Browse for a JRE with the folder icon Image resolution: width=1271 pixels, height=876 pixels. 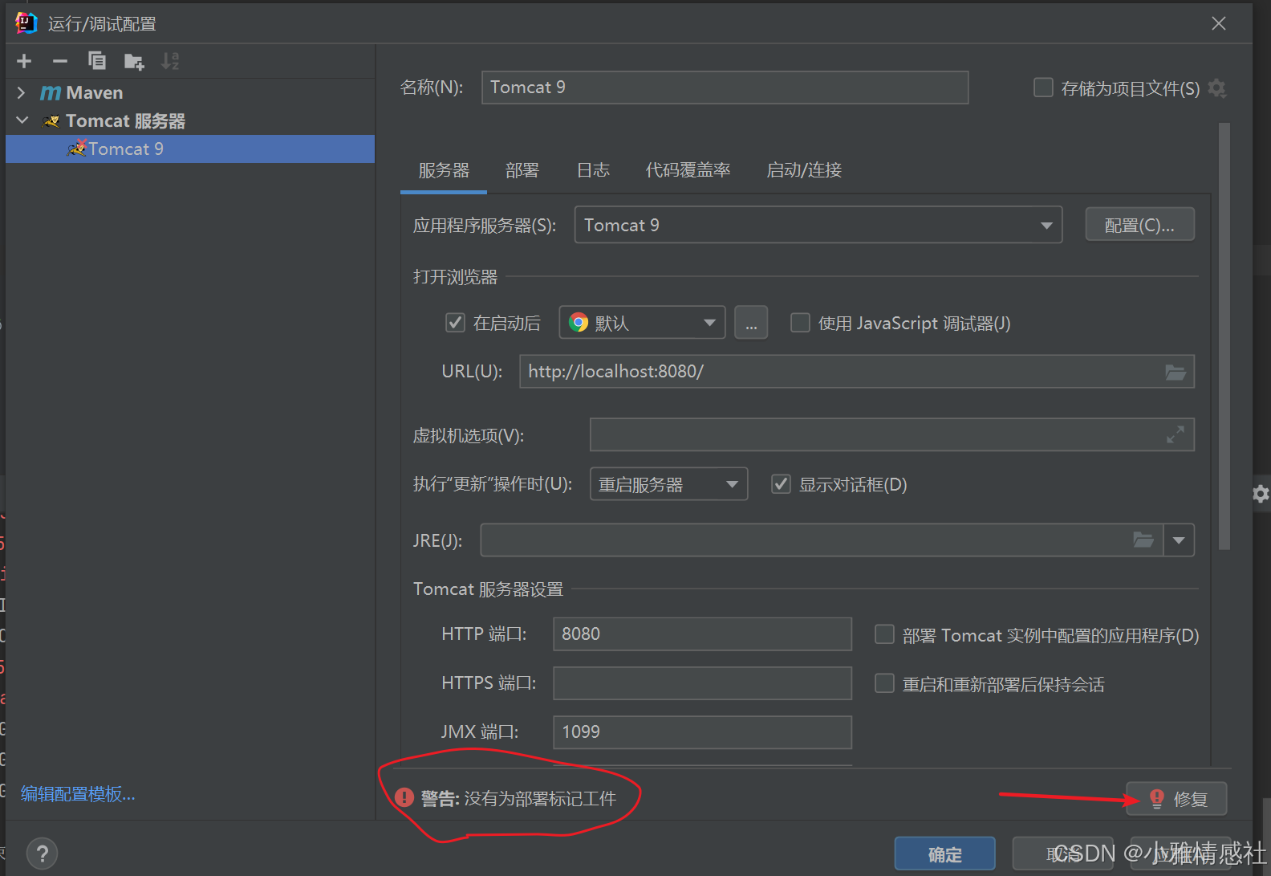1143,540
